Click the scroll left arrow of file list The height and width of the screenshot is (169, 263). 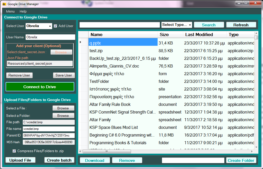pyautogui.click(x=80, y=151)
